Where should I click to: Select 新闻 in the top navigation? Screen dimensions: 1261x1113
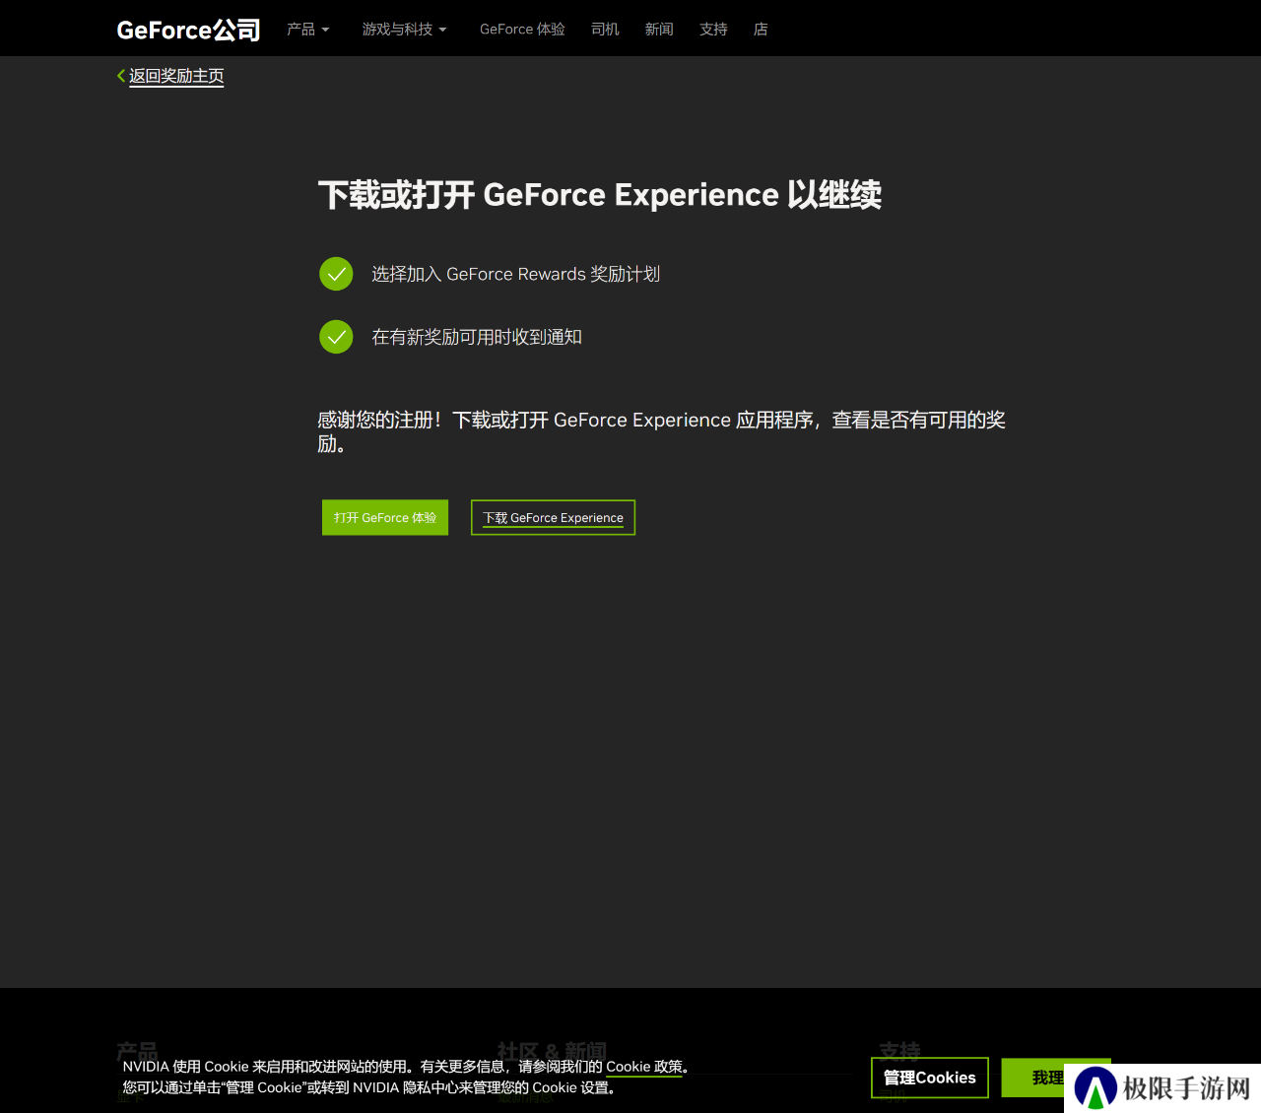point(659,30)
